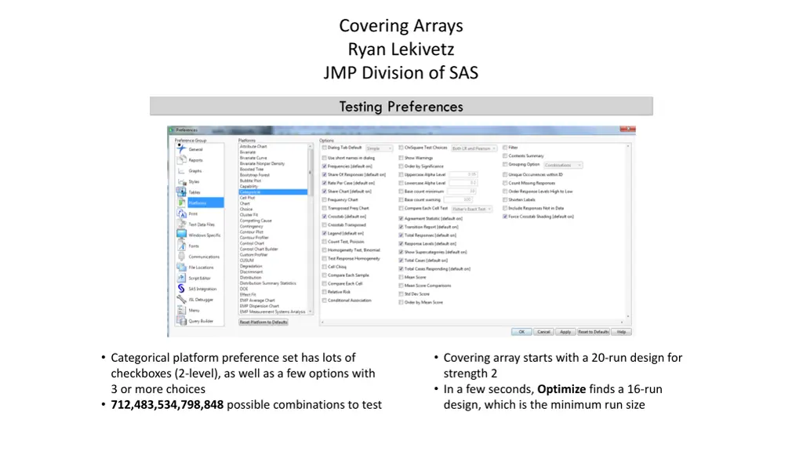Select Bubble Plot in Platforms list
Image resolution: width=803 pixels, height=452 pixels.
250,180
